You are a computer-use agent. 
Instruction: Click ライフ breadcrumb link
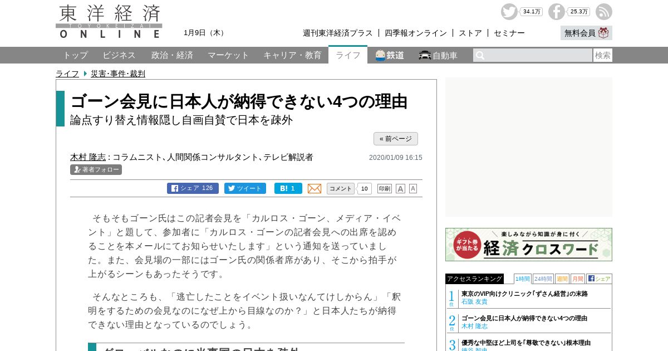pos(67,74)
